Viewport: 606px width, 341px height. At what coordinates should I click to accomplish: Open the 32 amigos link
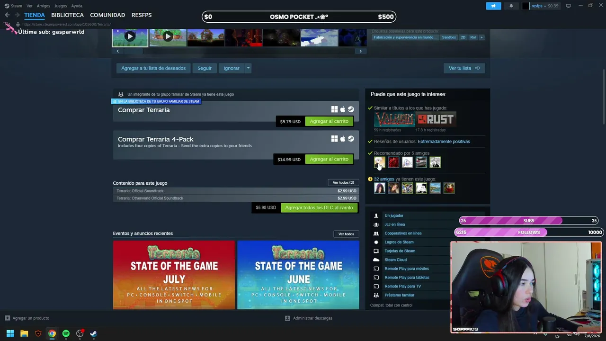click(x=384, y=179)
